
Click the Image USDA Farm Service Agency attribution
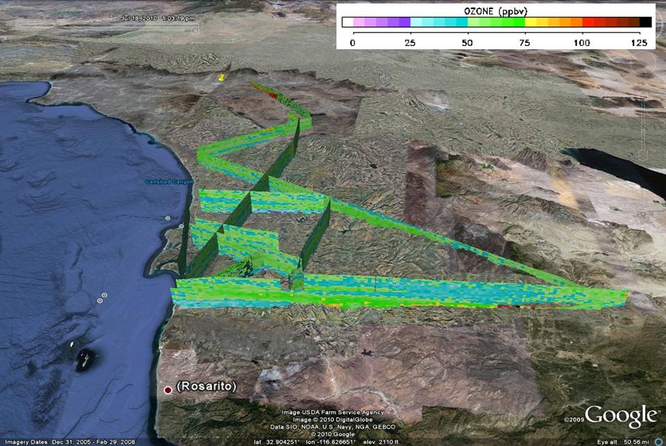click(332, 413)
